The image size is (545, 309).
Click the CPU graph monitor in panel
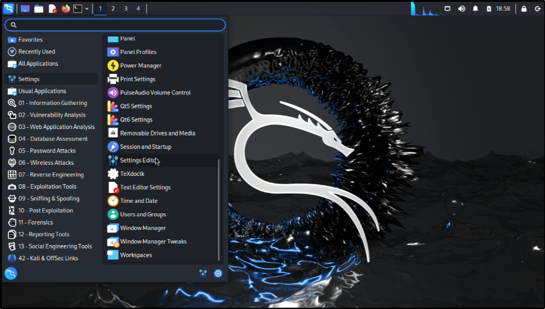pyautogui.click(x=425, y=9)
